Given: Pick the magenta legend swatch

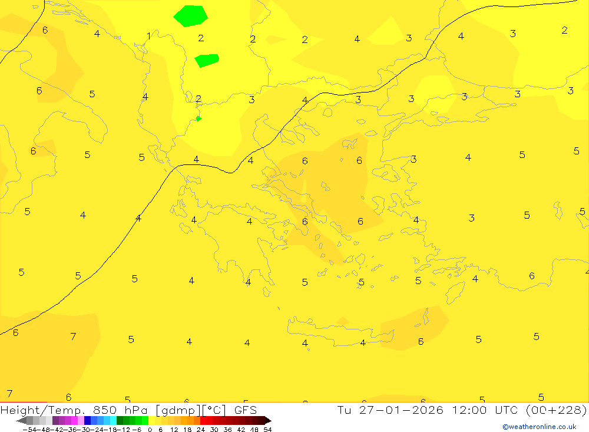Looking at the screenshot, I should pyautogui.click(x=74, y=421).
